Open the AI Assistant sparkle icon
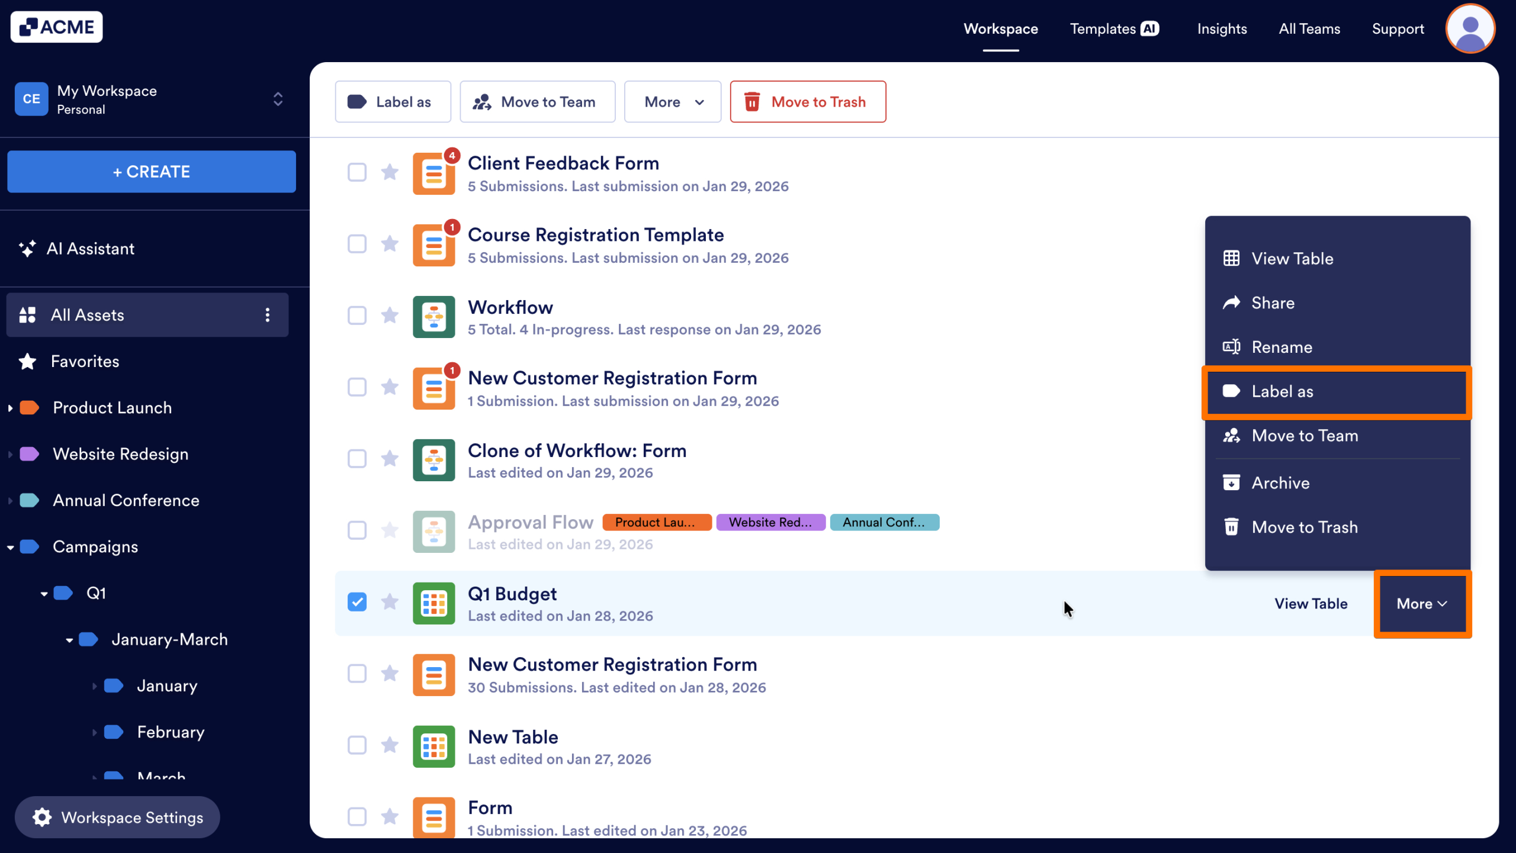 [x=27, y=249]
